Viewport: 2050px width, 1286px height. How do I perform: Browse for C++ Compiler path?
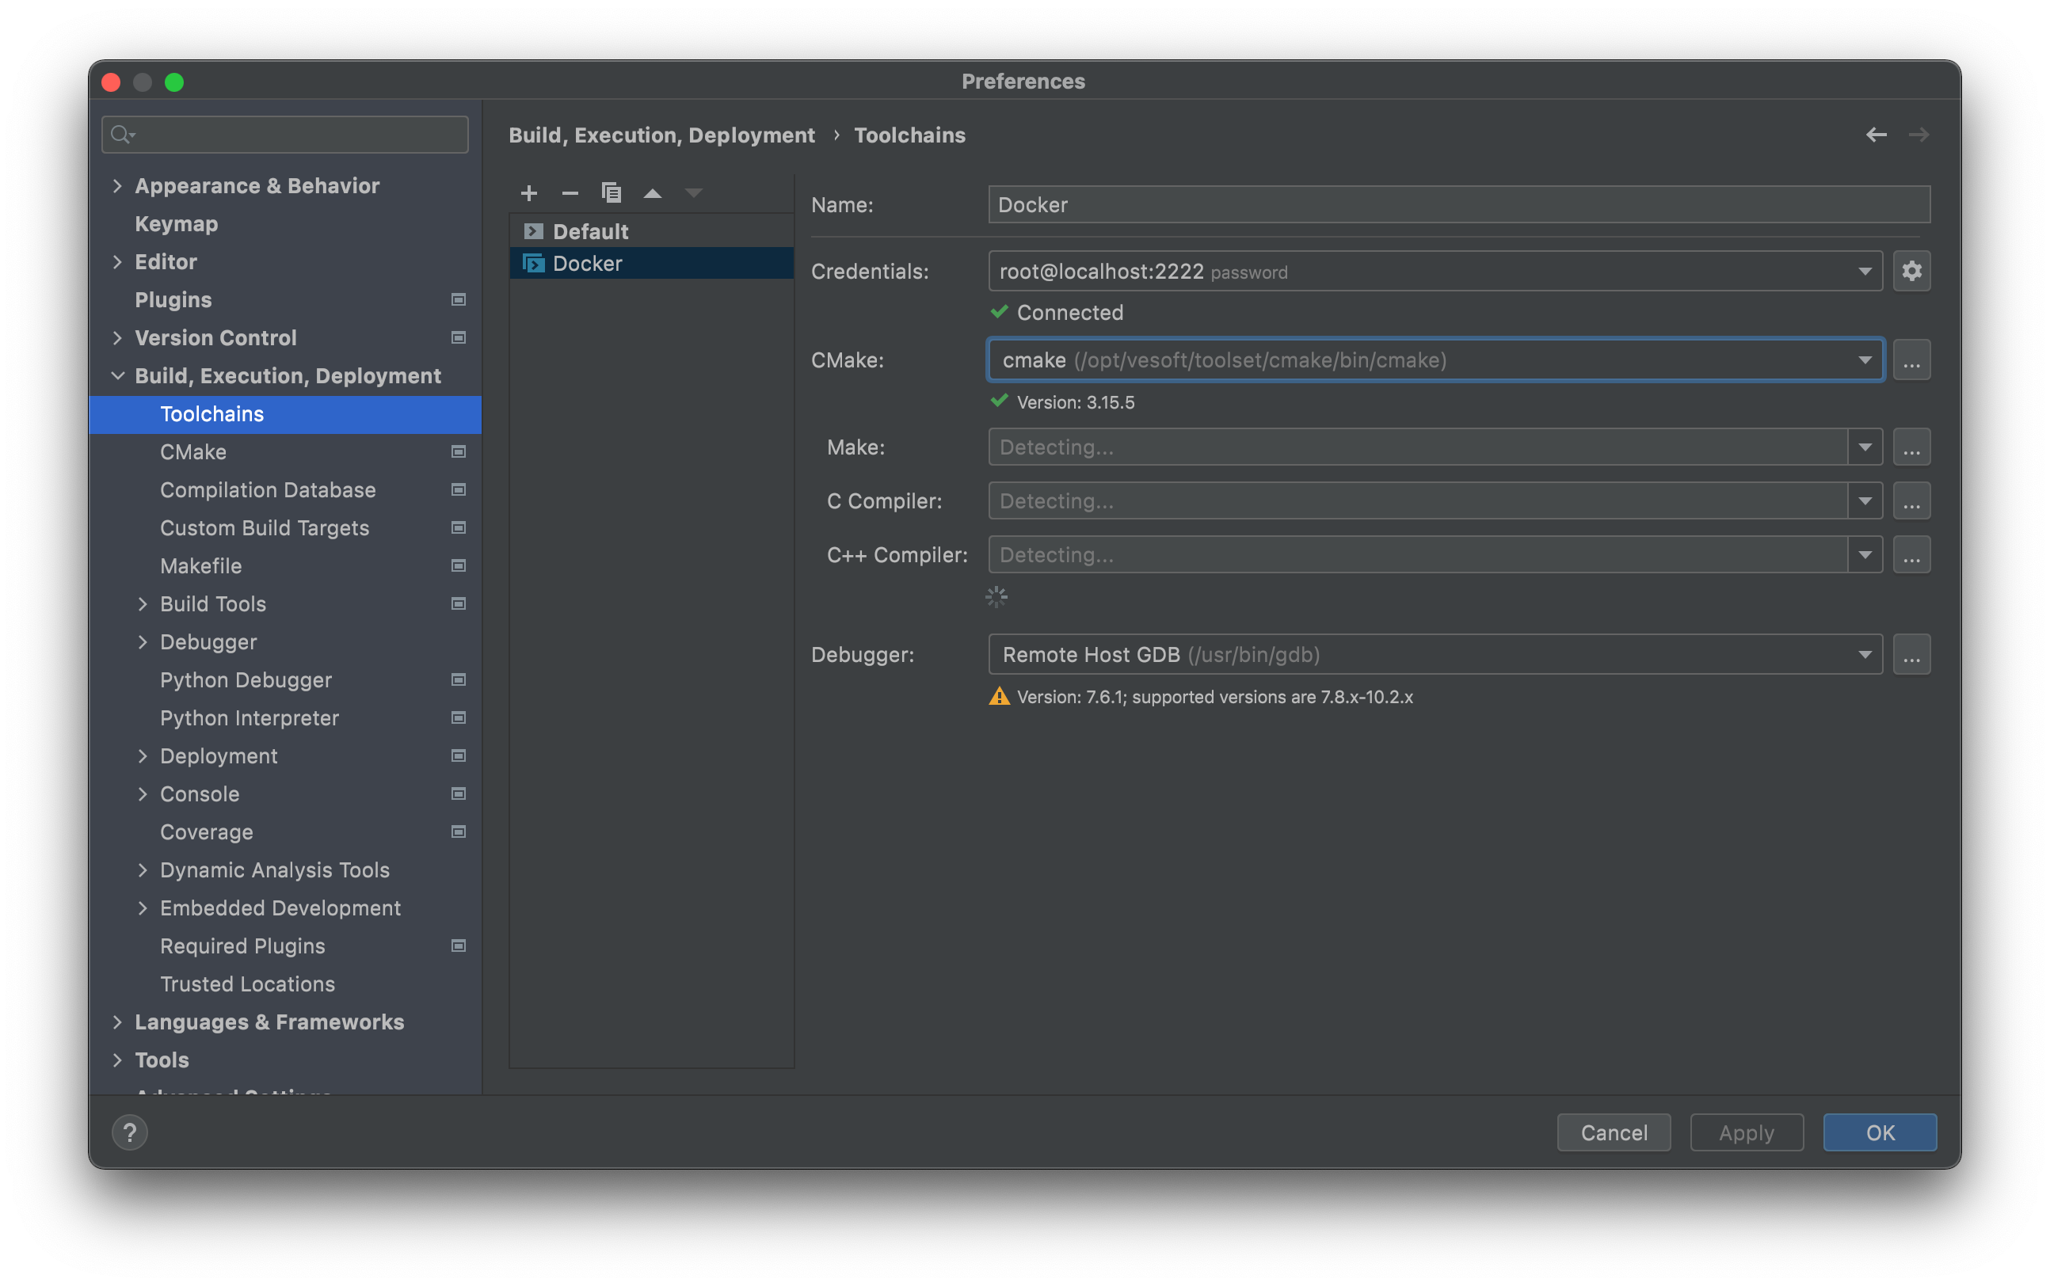coord(1911,555)
